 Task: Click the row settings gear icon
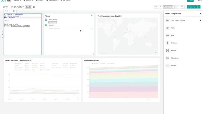point(3,38)
